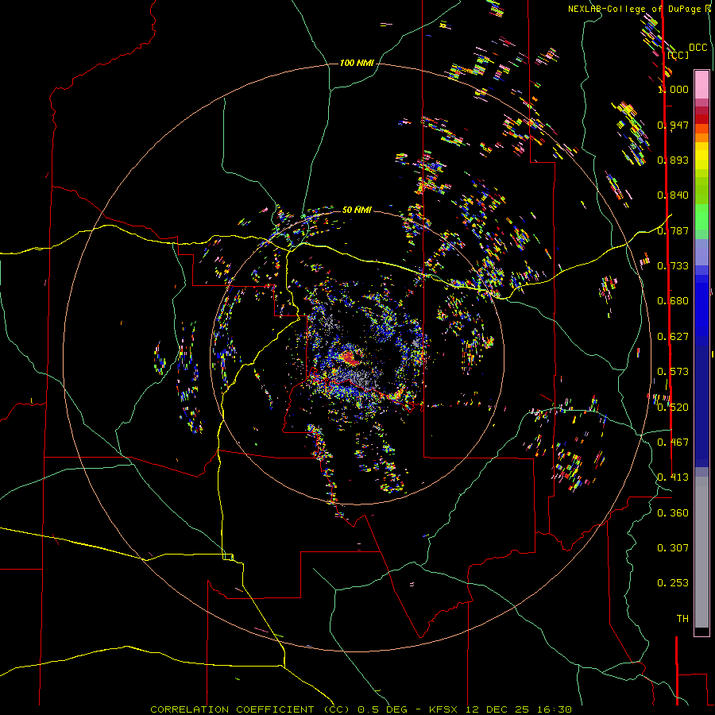Click the 1.000 legend value
The width and height of the screenshot is (715, 715).
(x=673, y=89)
